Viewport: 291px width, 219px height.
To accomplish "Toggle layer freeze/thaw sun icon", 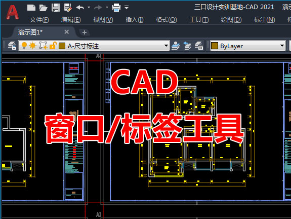I will (x=33, y=46).
